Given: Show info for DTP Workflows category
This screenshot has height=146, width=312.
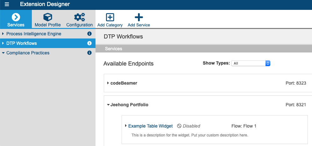Looking at the screenshot, I should pyautogui.click(x=89, y=43).
